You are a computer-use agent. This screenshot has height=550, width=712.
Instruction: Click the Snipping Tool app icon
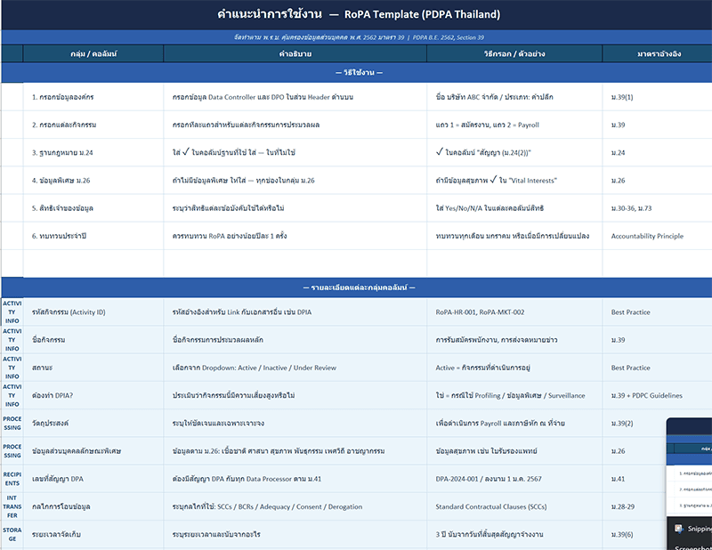pos(679,529)
